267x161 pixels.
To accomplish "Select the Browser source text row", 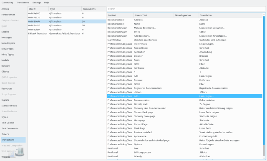I will 185,56.
